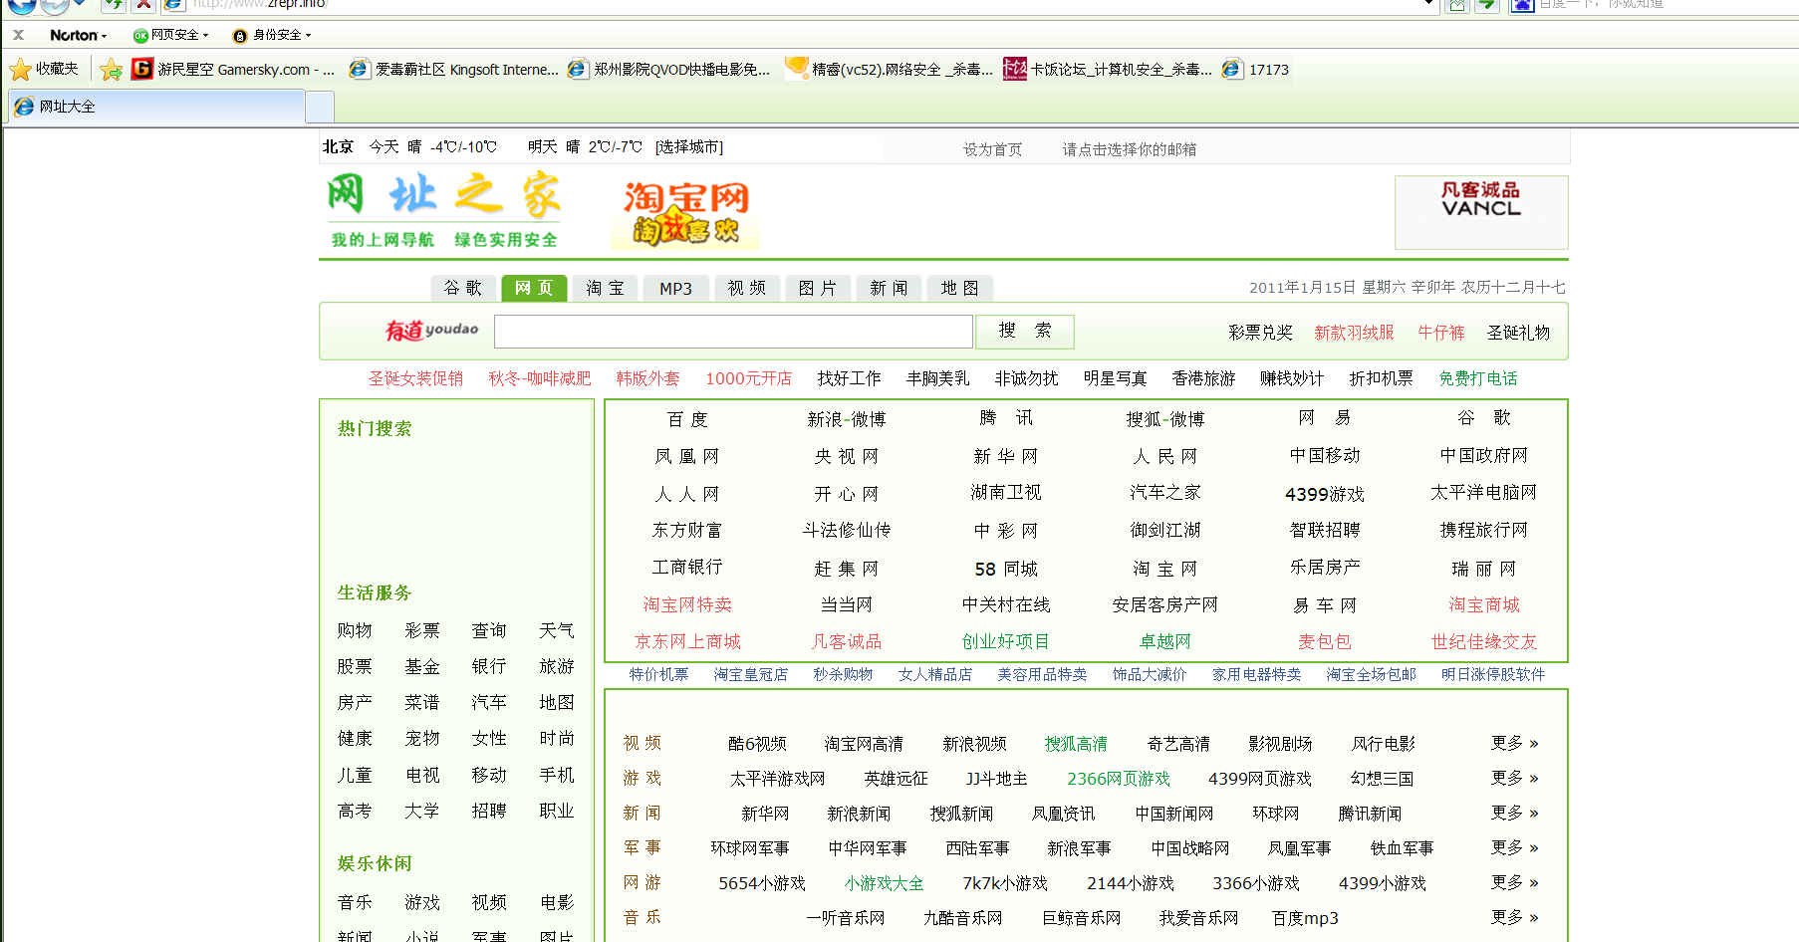Screen dimensions: 1799x942
Task: Click 更多 in the 游戏 row
Action: point(1514,778)
